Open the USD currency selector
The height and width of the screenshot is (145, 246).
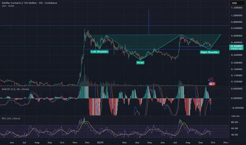[x=237, y=3]
